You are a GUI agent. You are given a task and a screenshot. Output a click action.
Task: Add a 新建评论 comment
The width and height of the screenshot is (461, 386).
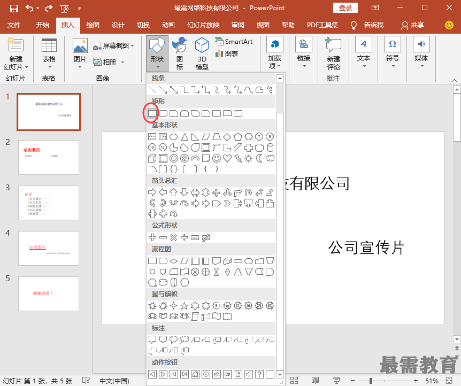tap(333, 55)
